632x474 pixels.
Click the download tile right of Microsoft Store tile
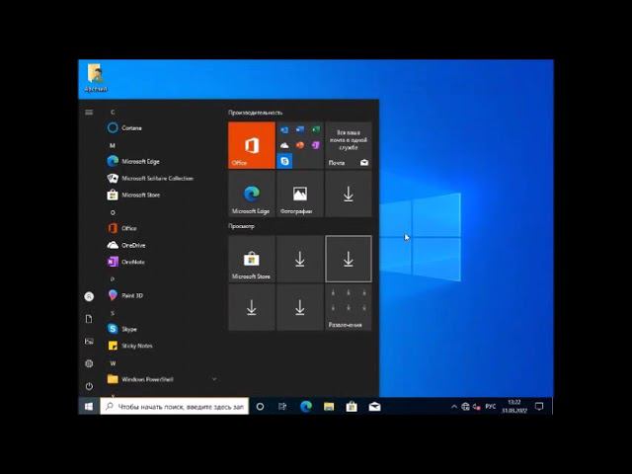tap(300, 259)
